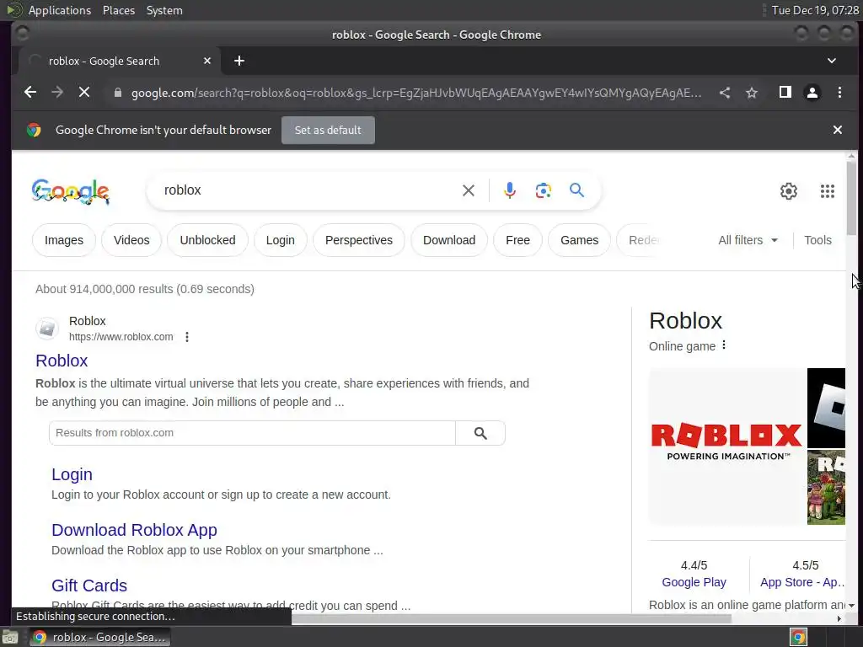The width and height of the screenshot is (863, 647).
Task: Clear the search query with the X icon
Action: click(x=469, y=190)
